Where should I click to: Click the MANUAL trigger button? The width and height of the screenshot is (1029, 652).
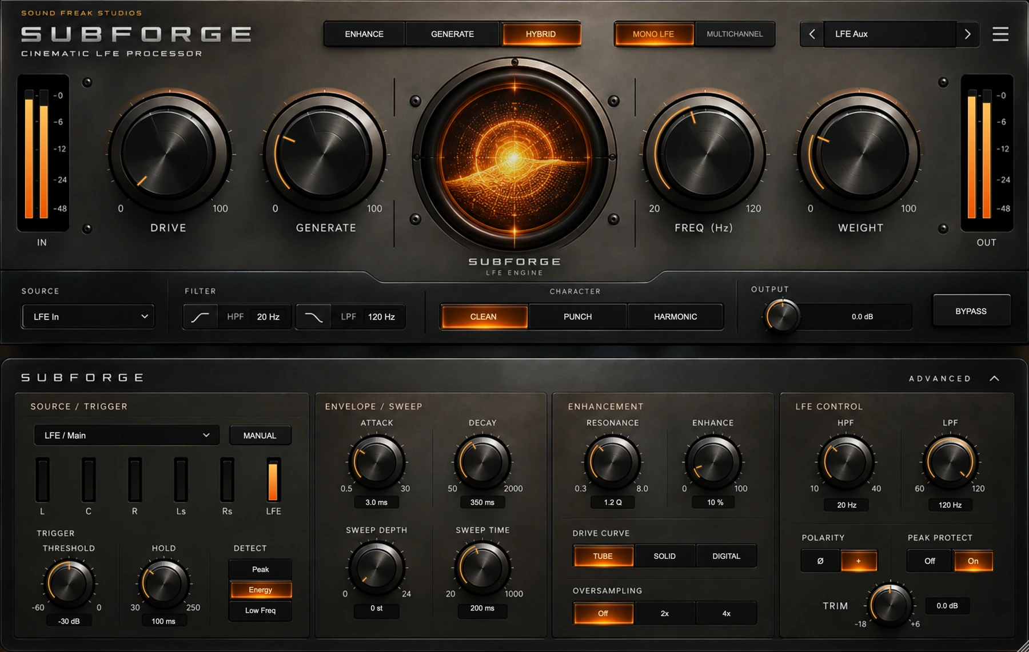point(260,435)
